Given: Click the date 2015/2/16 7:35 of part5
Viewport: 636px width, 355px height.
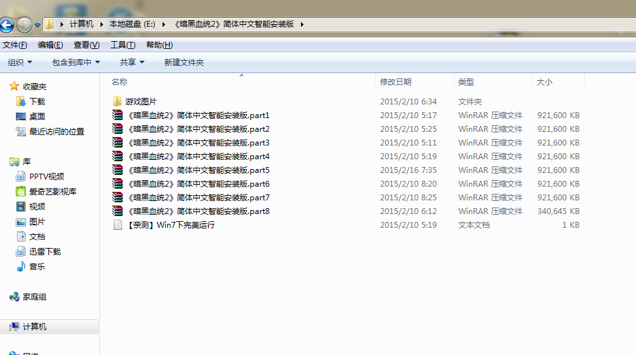Looking at the screenshot, I should (x=408, y=170).
